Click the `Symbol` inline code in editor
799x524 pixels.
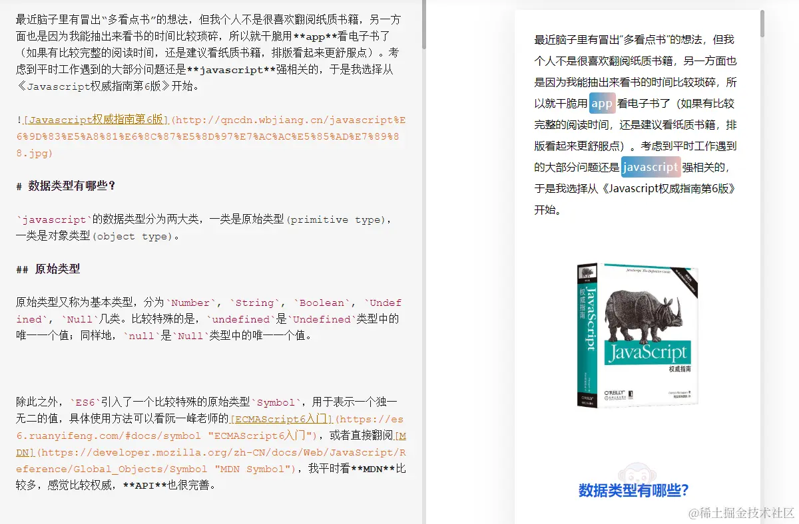(x=278, y=402)
